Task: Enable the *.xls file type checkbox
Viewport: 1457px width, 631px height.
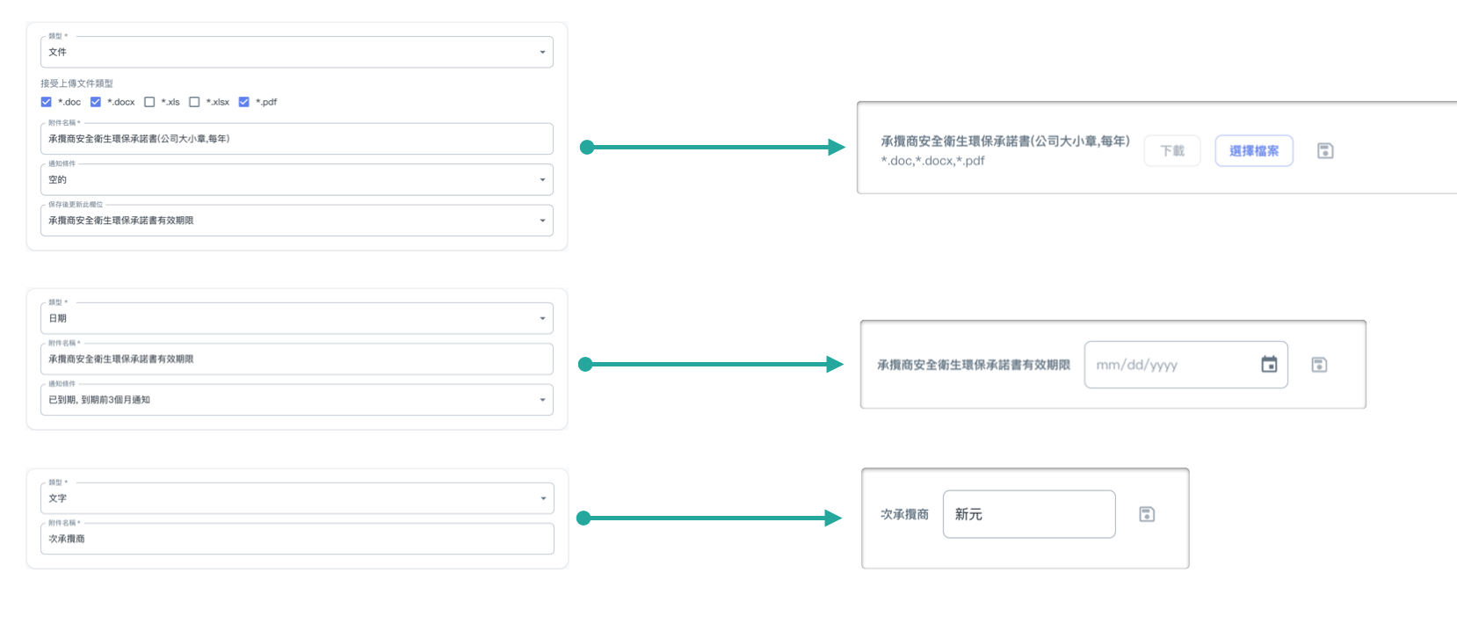Action: (149, 102)
